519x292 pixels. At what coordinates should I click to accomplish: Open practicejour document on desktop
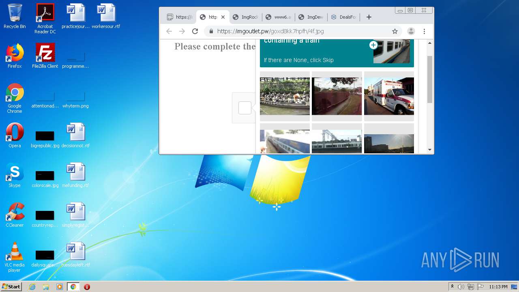(x=75, y=16)
